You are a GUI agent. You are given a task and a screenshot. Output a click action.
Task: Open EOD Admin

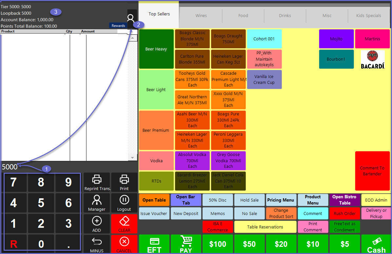coord(376,200)
